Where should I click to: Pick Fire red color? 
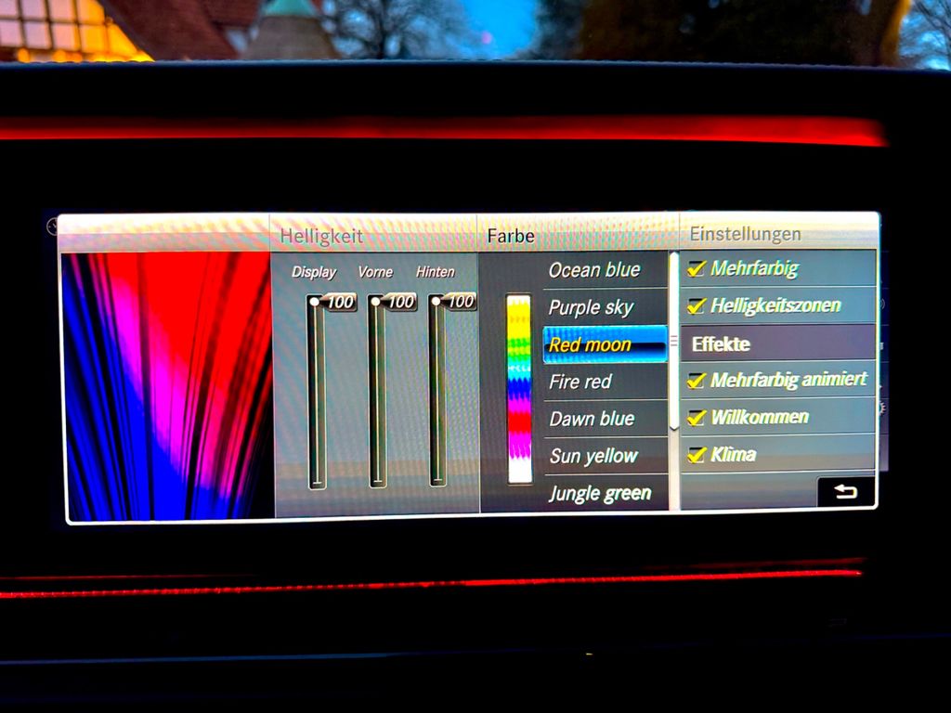[580, 382]
